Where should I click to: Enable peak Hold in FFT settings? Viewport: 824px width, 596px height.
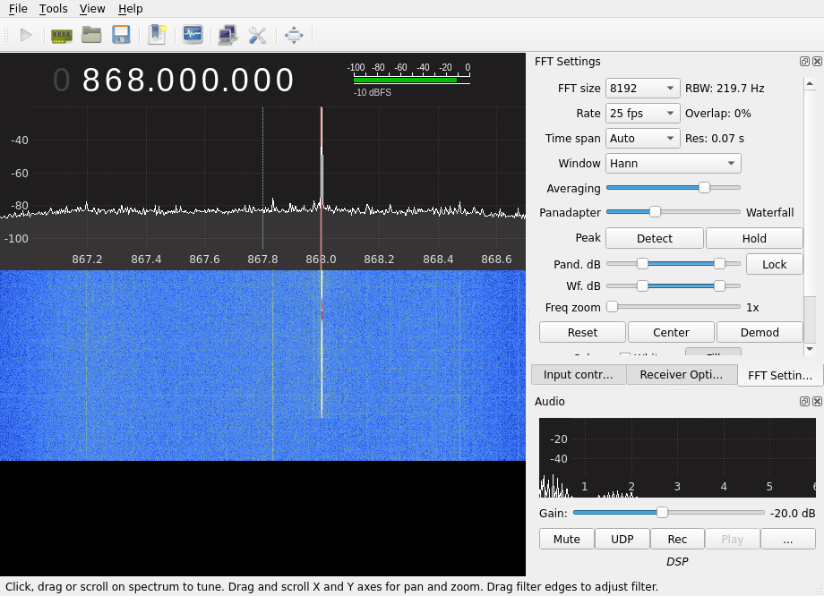(754, 238)
